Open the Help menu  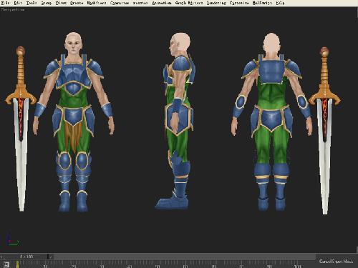click(x=280, y=3)
